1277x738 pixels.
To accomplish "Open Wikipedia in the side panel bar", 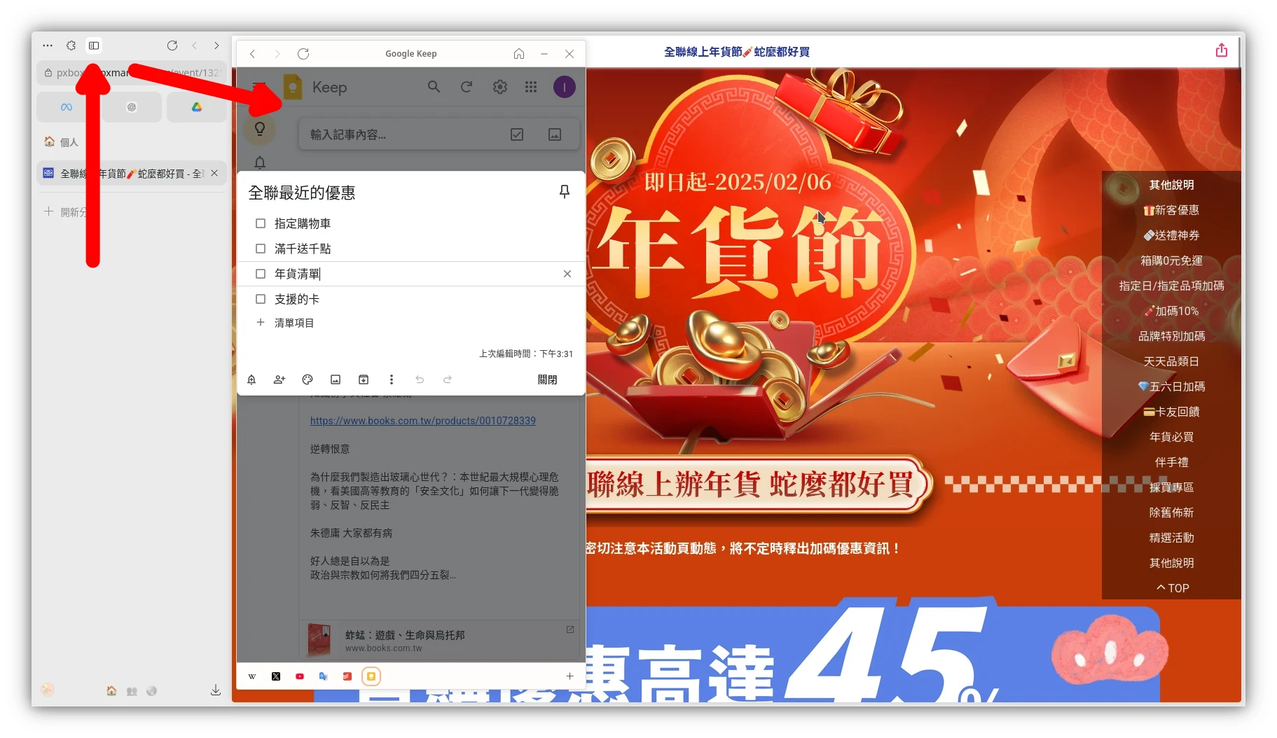I will pos(252,676).
